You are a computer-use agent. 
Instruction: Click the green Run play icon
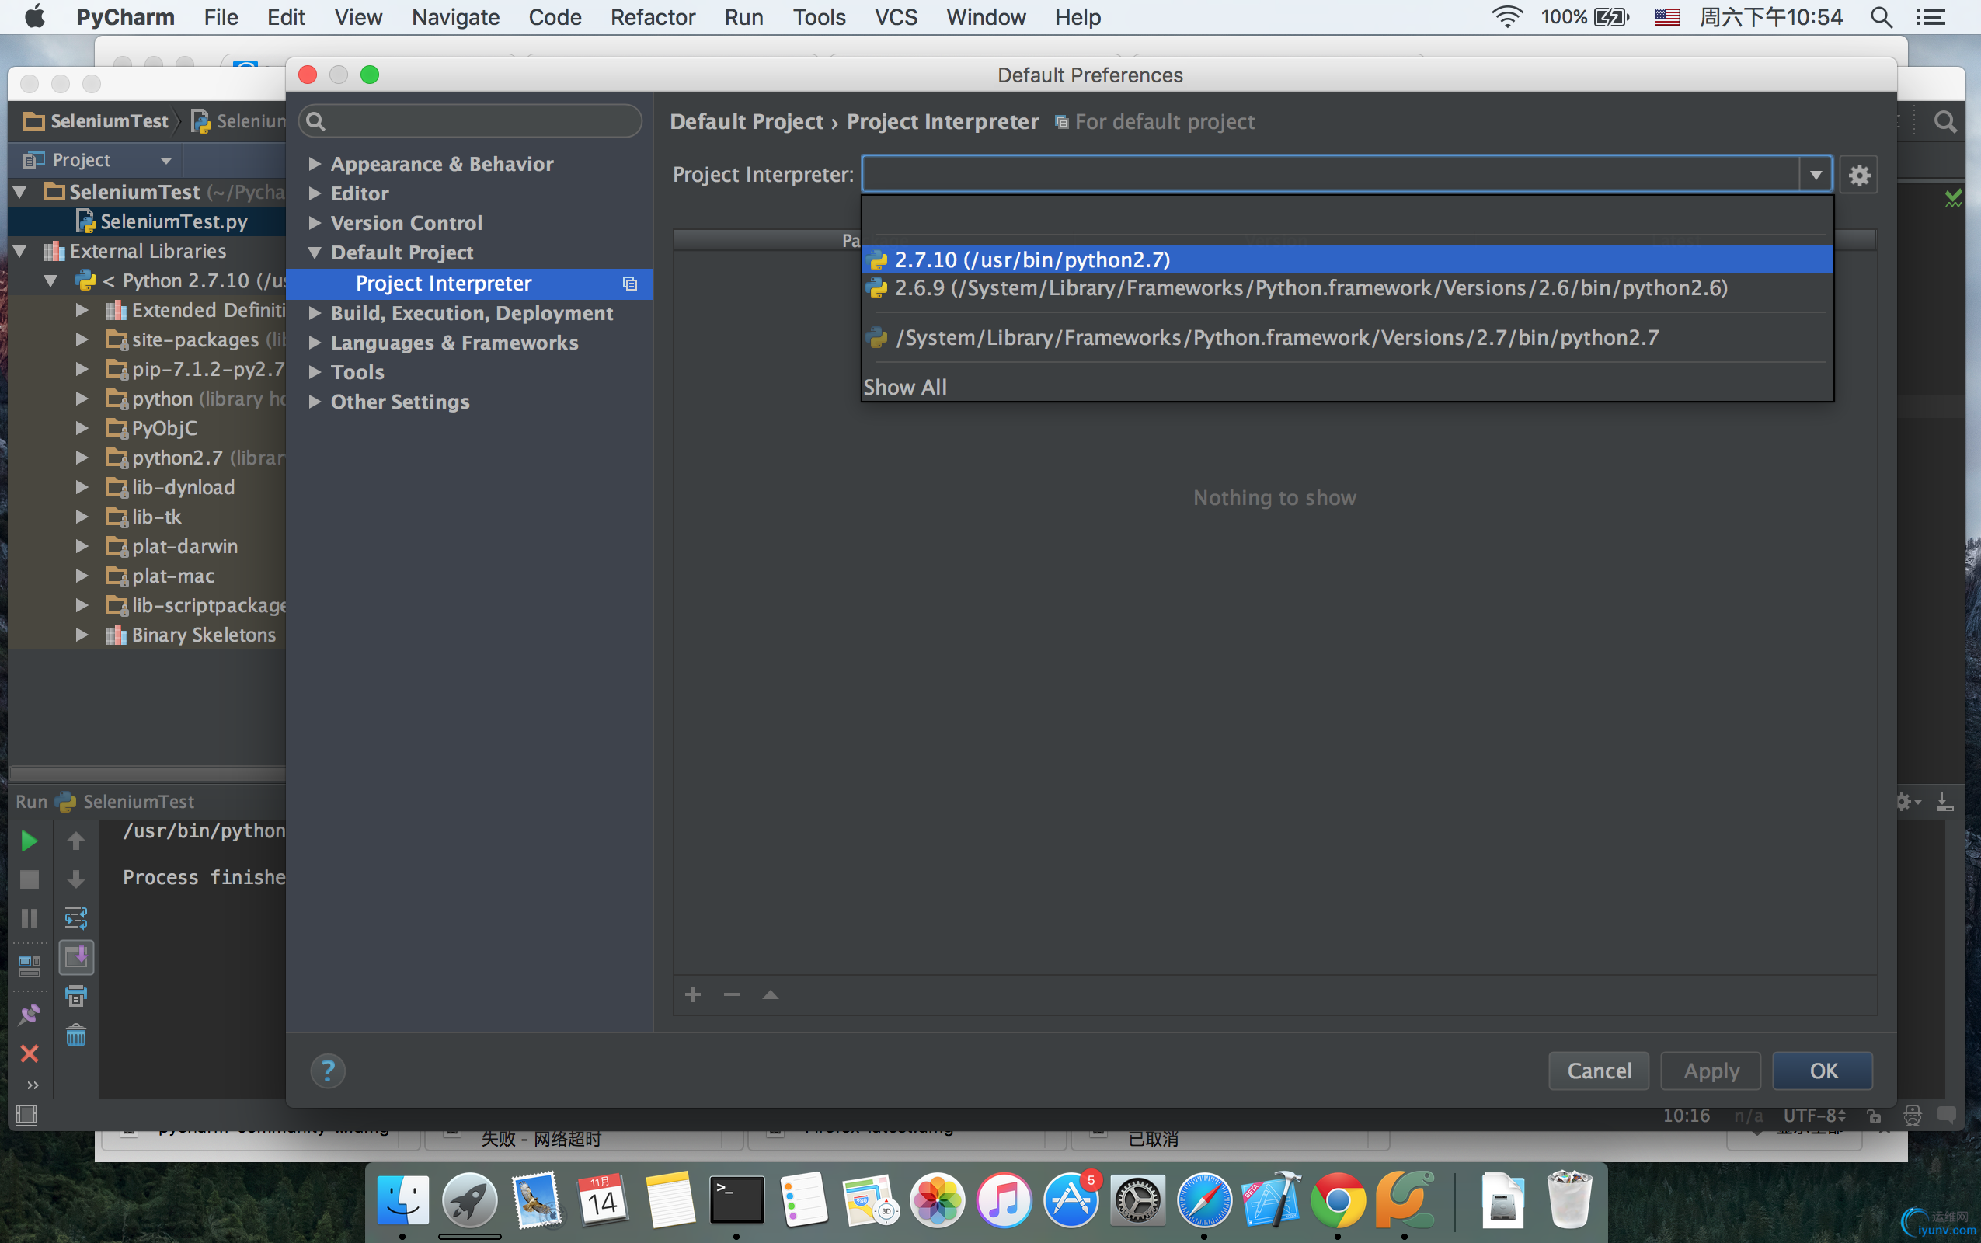point(29,840)
